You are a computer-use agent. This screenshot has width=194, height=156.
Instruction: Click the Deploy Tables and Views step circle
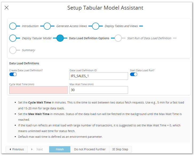coord(96,26)
